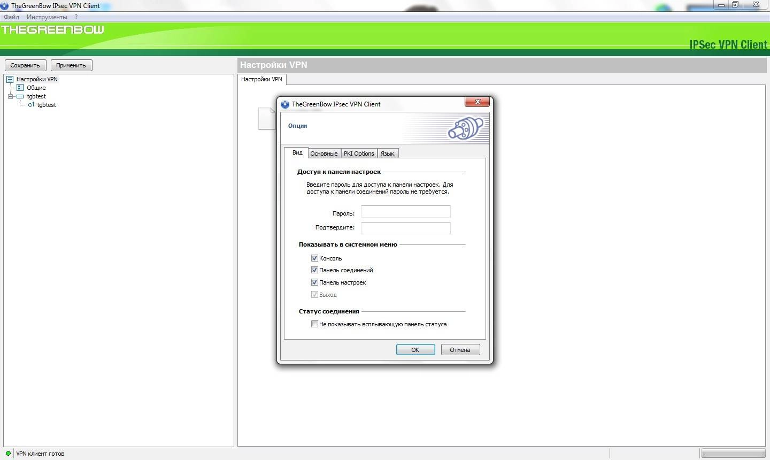Click the Отмена button
This screenshot has width=770, height=460.
[x=460, y=349]
